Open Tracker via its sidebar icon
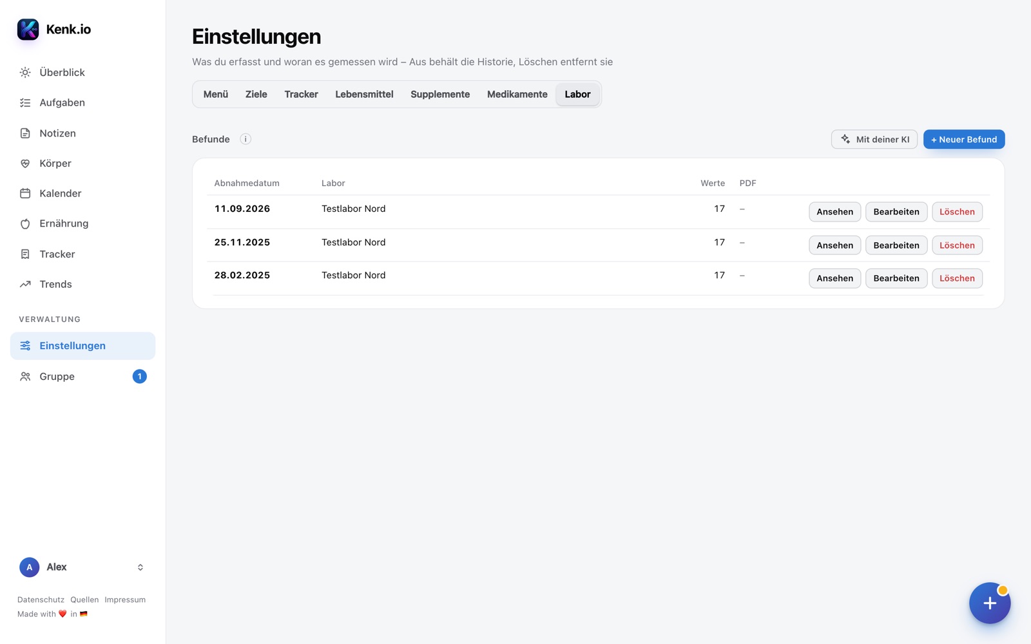The height and width of the screenshot is (644, 1031). pos(25,254)
